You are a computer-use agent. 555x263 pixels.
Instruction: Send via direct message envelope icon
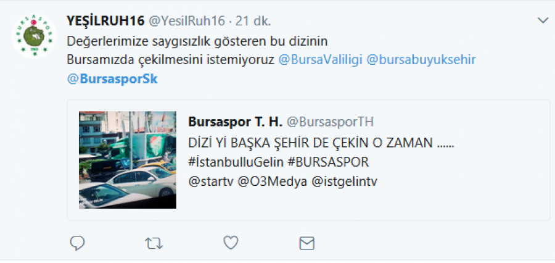[307, 243]
